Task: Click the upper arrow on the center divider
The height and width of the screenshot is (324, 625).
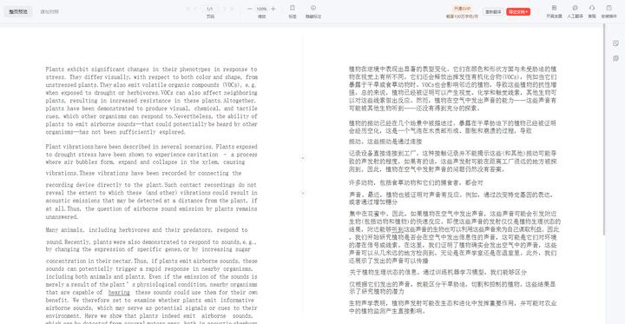Action: [303, 158]
